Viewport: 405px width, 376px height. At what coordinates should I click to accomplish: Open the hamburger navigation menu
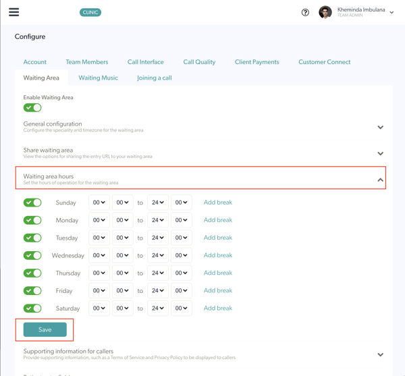[x=13, y=12]
